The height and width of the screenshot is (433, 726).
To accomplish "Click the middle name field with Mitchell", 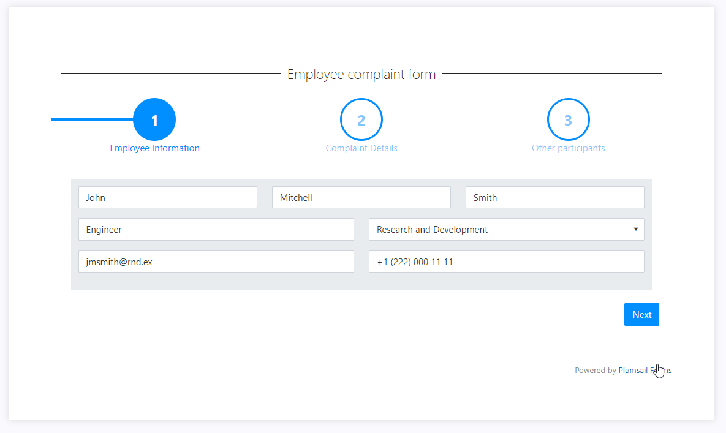I will tap(361, 198).
